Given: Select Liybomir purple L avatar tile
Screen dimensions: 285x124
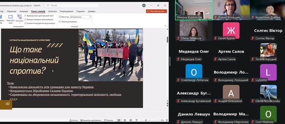Looking at the screenshot, I should (268, 72).
